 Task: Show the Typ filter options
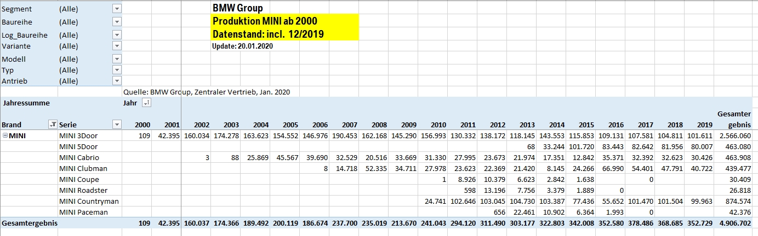coord(116,70)
